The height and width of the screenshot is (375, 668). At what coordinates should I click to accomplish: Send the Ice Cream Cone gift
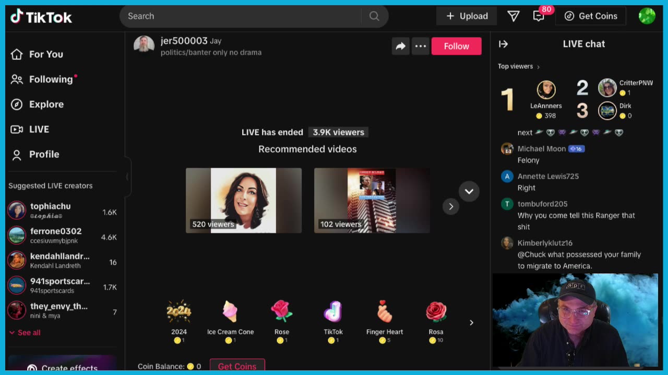[x=230, y=321]
